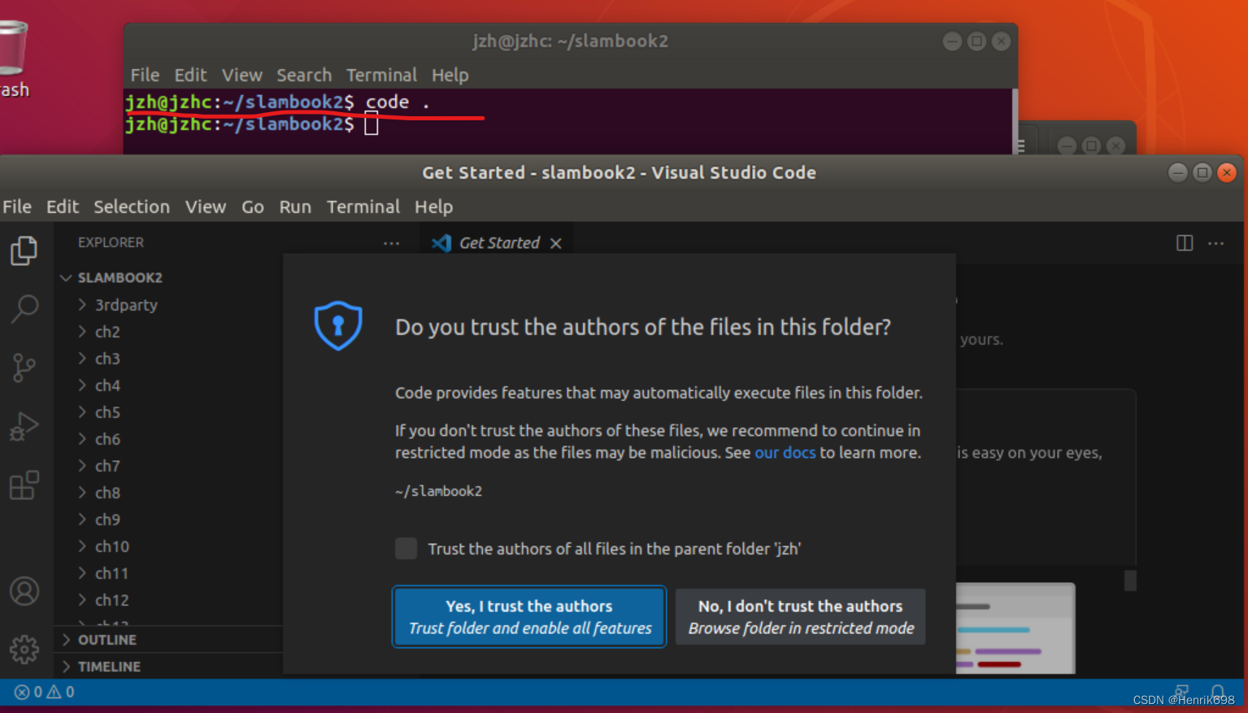Screen dimensions: 1248x713
Task: Open Source Control view in activity bar
Action: [24, 367]
